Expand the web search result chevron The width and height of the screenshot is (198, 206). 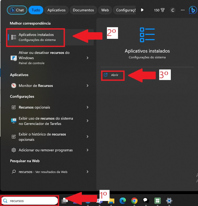(87, 172)
